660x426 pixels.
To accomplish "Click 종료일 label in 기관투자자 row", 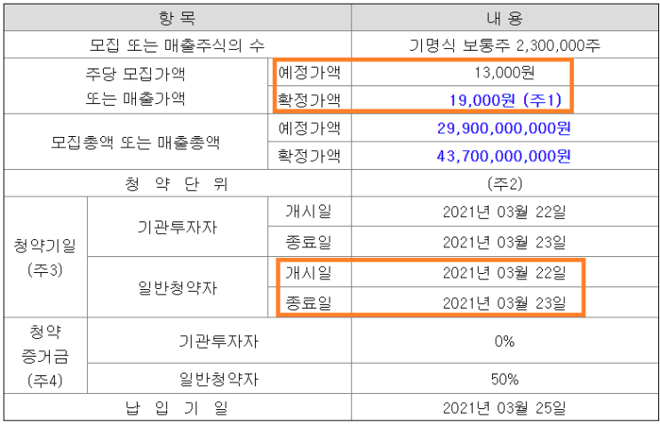I will click(x=309, y=242).
